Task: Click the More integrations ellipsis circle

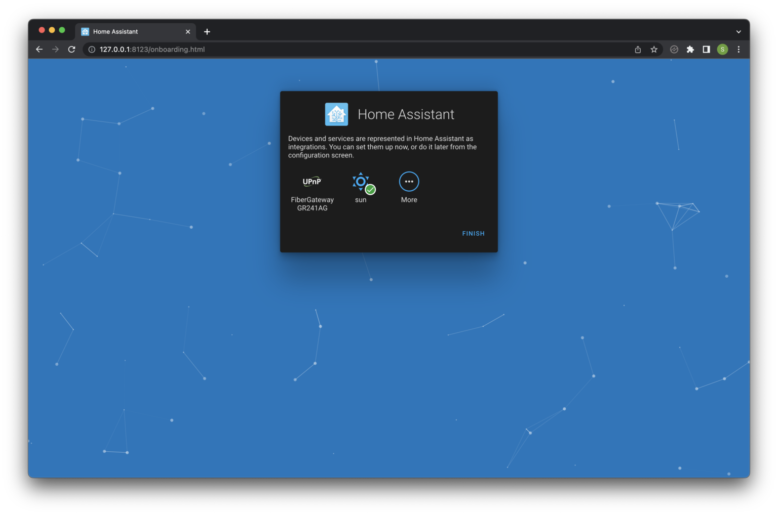Action: tap(409, 181)
